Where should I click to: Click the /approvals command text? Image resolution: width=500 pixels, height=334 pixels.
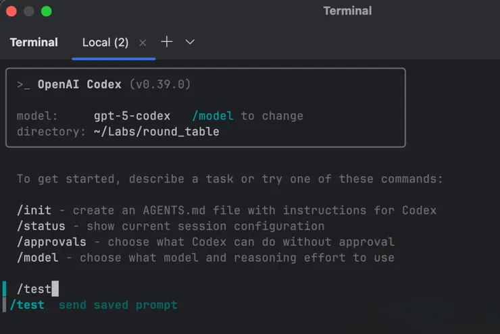(x=51, y=242)
